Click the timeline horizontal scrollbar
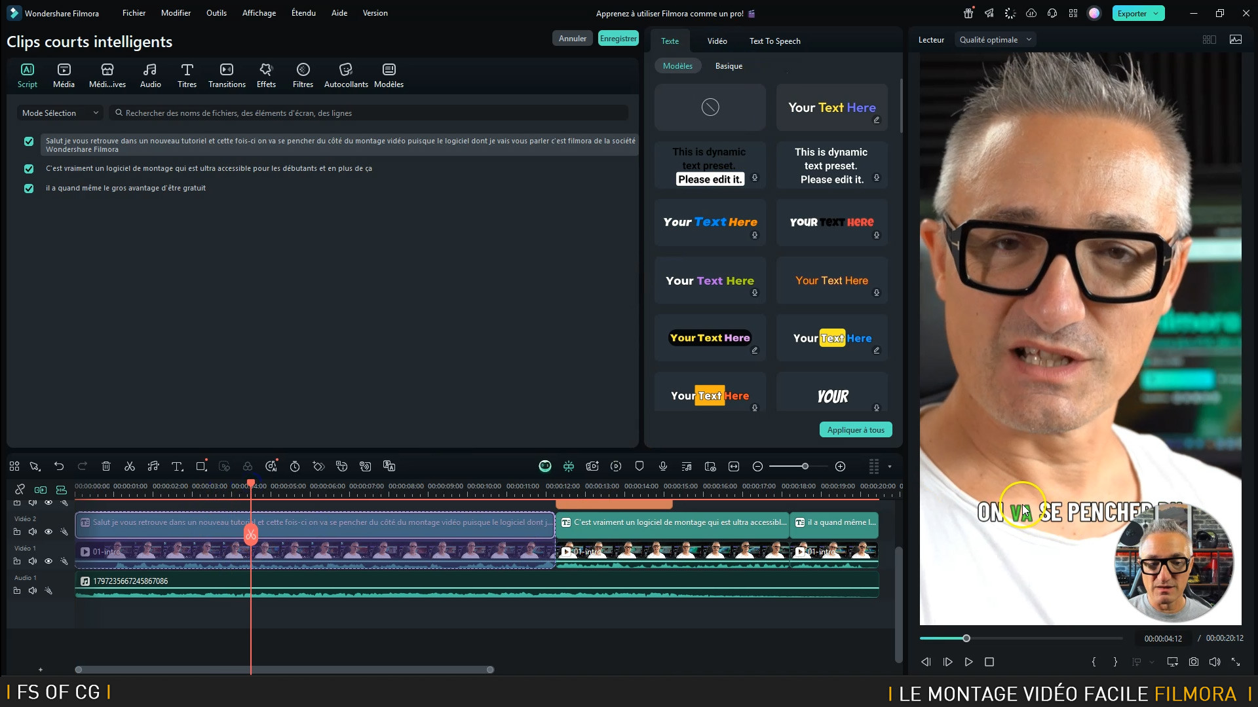The height and width of the screenshot is (707, 1258). click(284, 670)
